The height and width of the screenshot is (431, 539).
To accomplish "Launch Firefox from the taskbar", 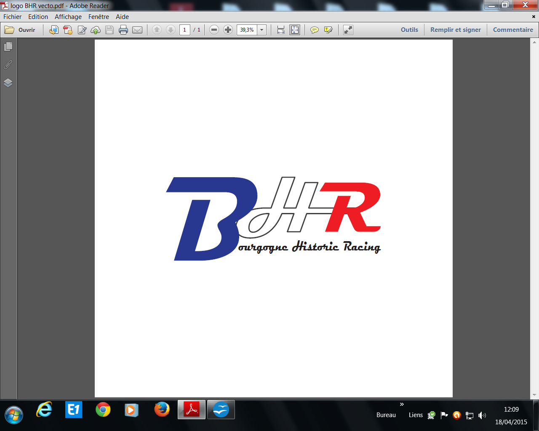I will 162,410.
